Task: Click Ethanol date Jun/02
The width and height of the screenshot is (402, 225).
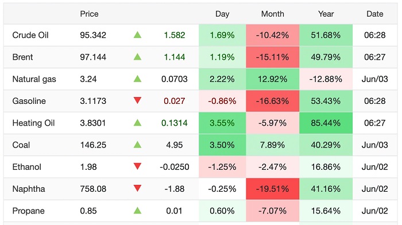Action: [x=375, y=167]
